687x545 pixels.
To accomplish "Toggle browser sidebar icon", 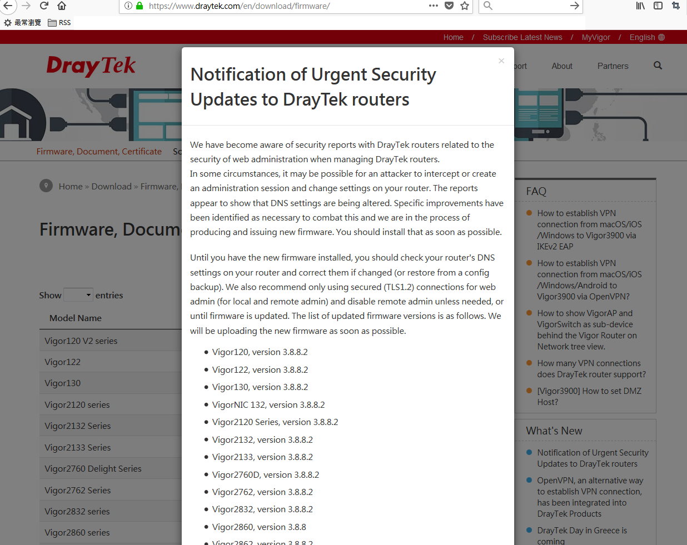I will [x=658, y=6].
